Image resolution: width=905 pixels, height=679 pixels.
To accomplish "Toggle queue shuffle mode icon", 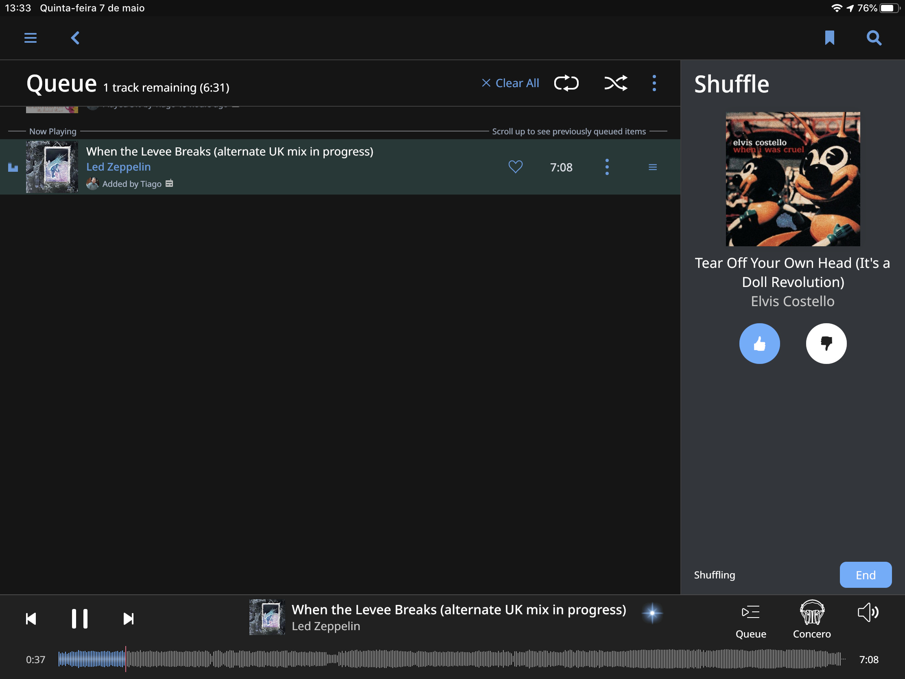I will tap(616, 83).
